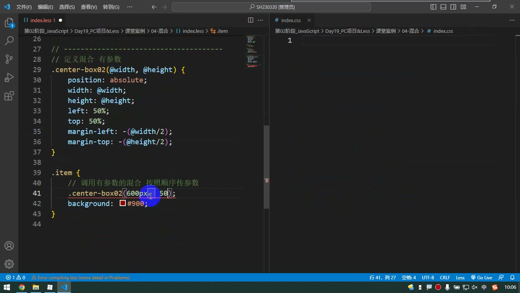Click the SH230320 command center search box
This screenshot has width=520, height=293.
(x=271, y=7)
